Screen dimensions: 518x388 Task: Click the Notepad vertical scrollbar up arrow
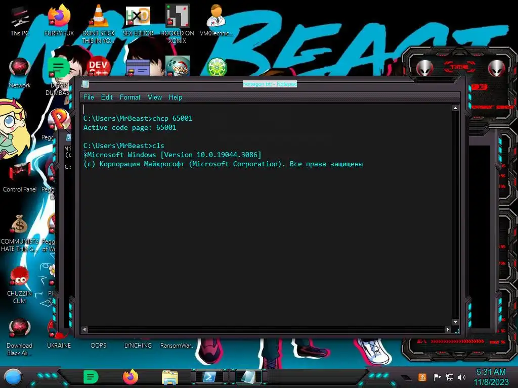tap(455, 108)
